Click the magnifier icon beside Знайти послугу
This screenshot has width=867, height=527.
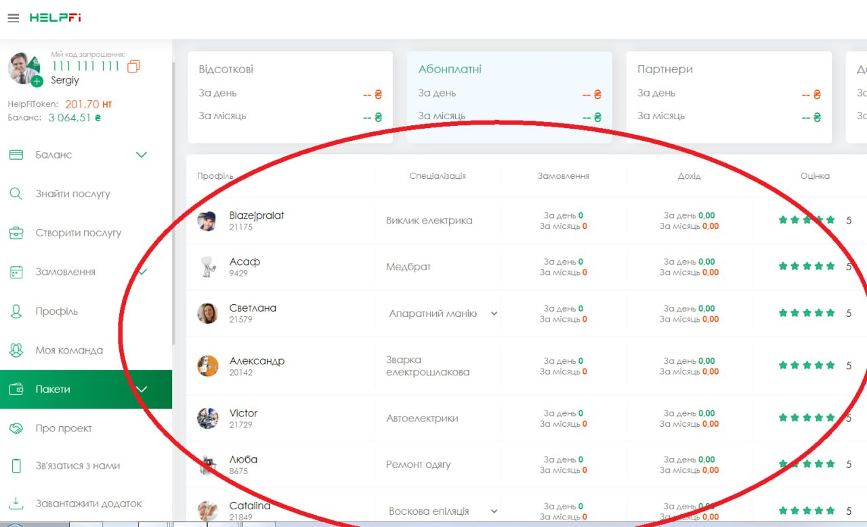click(16, 194)
